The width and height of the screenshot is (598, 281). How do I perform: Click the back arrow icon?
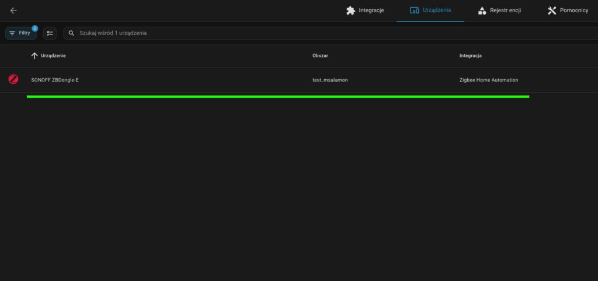(13, 10)
